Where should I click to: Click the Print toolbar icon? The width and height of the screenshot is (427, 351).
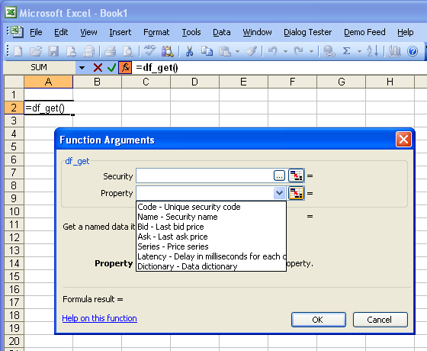click(111, 51)
